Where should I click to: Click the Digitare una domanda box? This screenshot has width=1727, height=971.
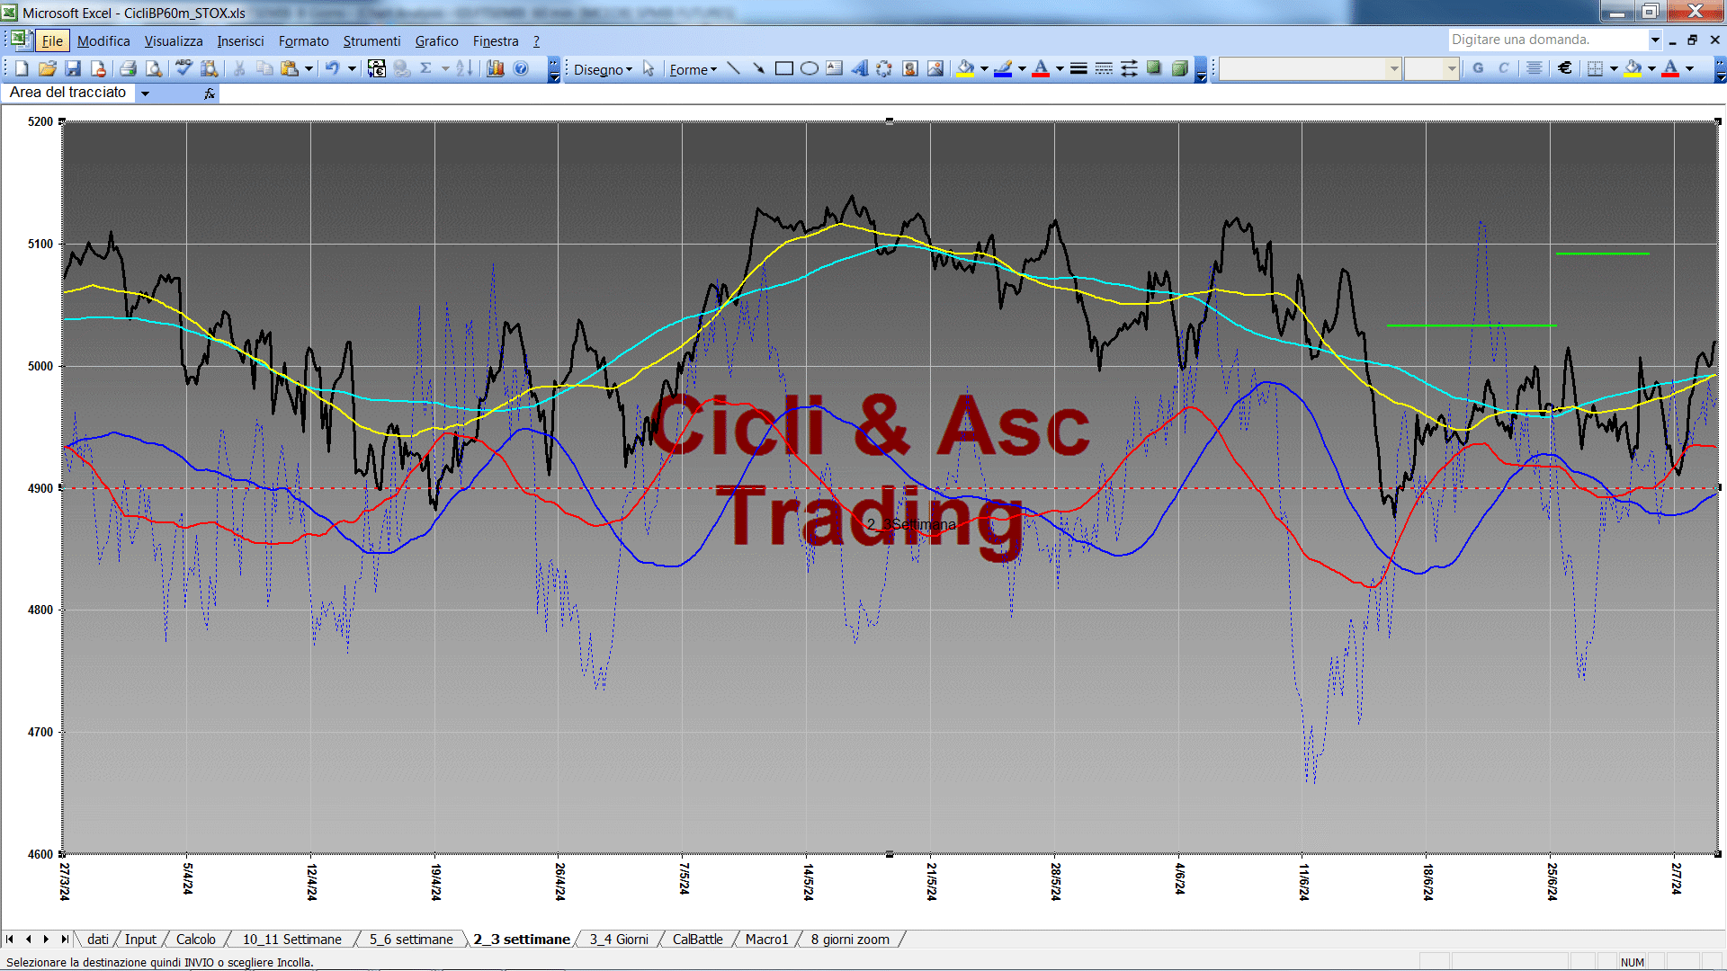click(x=1547, y=40)
